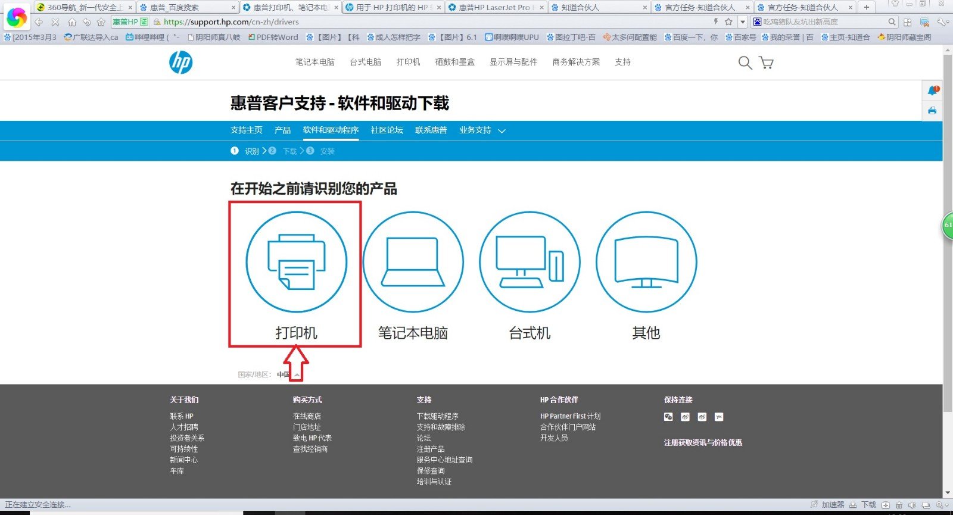This screenshot has width=953, height=515.
Task: Switch to 产品 tab in blue bar
Action: click(x=282, y=130)
